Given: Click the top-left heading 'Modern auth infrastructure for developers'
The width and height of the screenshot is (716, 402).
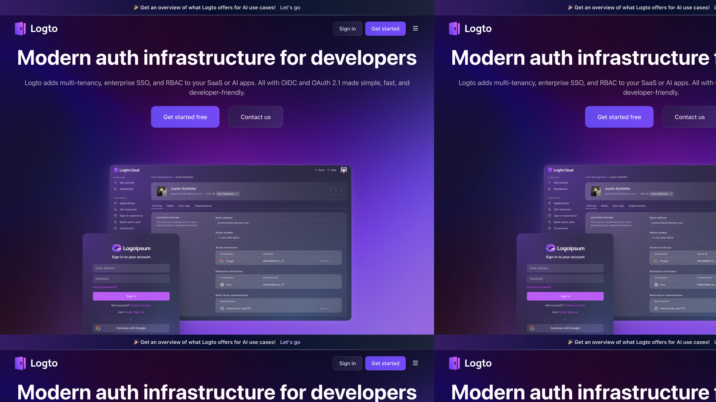Looking at the screenshot, I should pyautogui.click(x=217, y=58).
